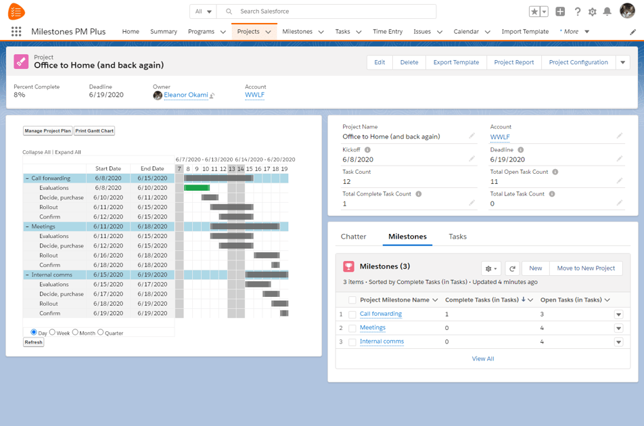Click the pencil icon to edit navigation
The width and height of the screenshot is (644, 426).
633,32
